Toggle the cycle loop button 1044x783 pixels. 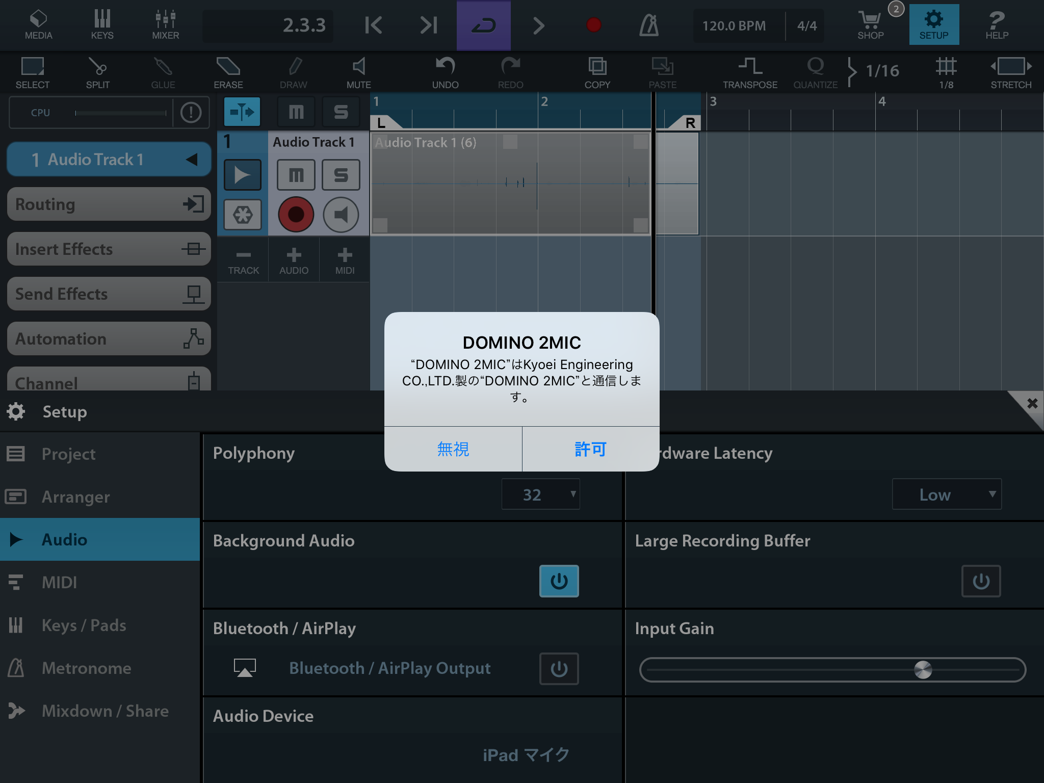click(484, 25)
